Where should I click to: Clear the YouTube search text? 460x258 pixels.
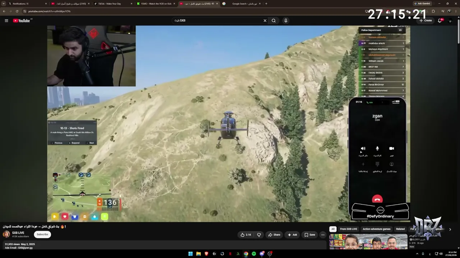265,20
